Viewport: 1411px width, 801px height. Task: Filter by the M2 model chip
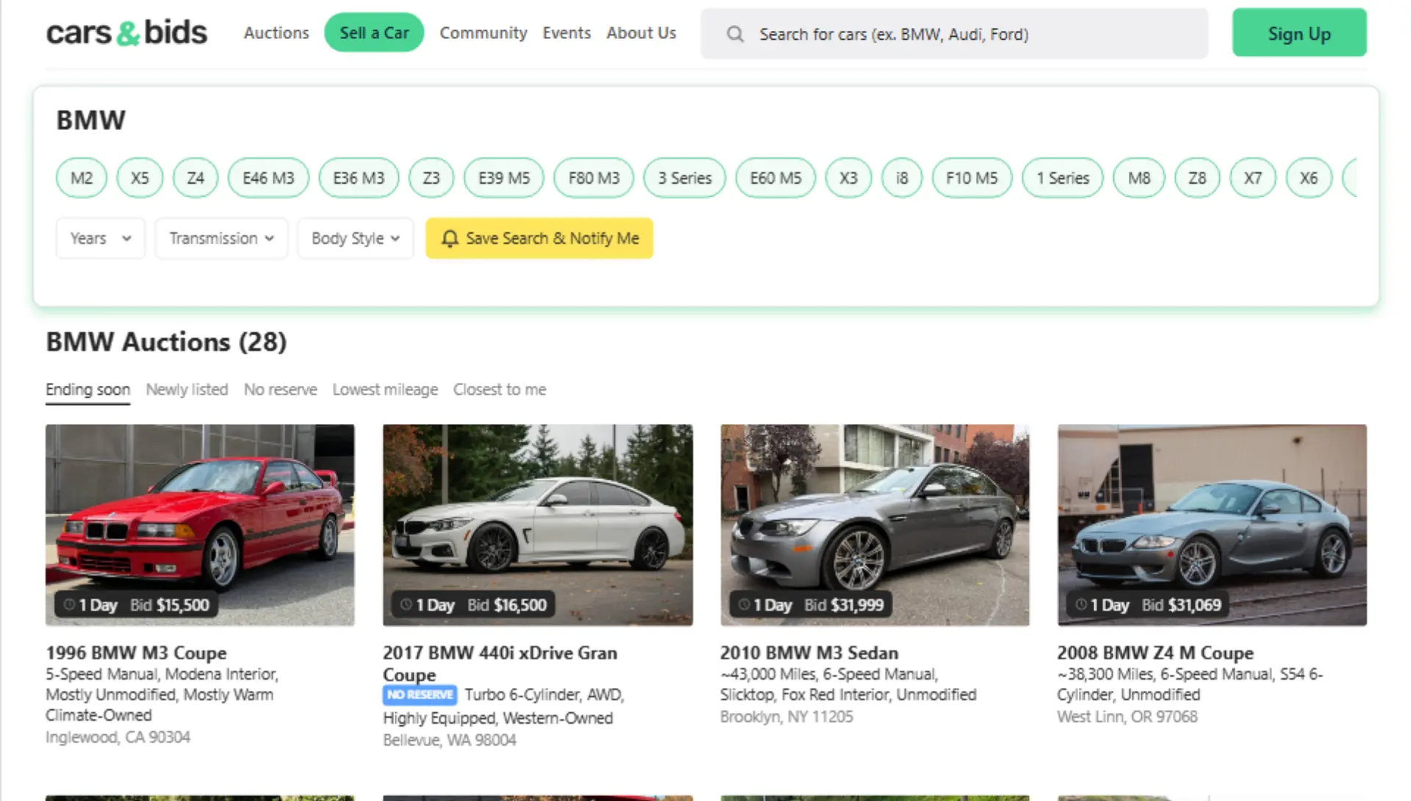82,178
